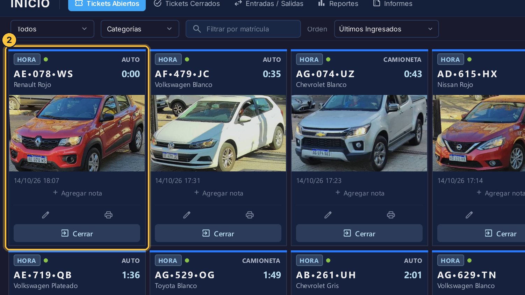Open the Chevrolet pickup AG•074•UZ photo
This screenshot has width=525, height=295.
pos(359,133)
